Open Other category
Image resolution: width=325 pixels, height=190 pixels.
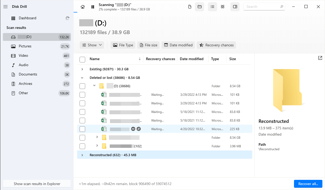(37, 93)
